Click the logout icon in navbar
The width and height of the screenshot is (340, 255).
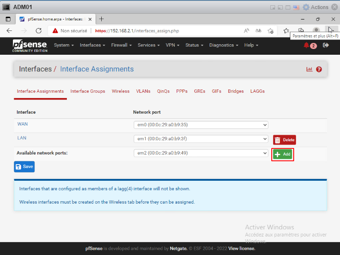pyautogui.click(x=326, y=45)
